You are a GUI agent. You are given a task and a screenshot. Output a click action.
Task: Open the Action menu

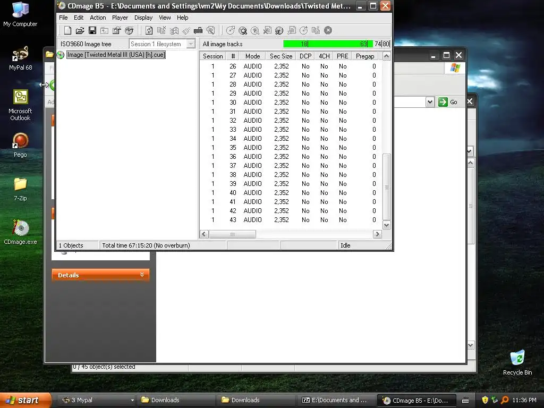pyautogui.click(x=98, y=18)
